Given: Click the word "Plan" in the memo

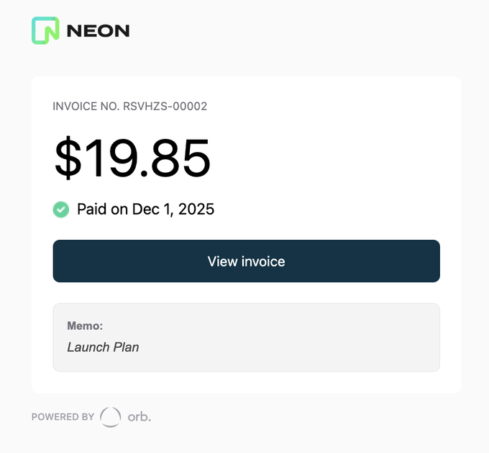Looking at the screenshot, I should tap(125, 347).
